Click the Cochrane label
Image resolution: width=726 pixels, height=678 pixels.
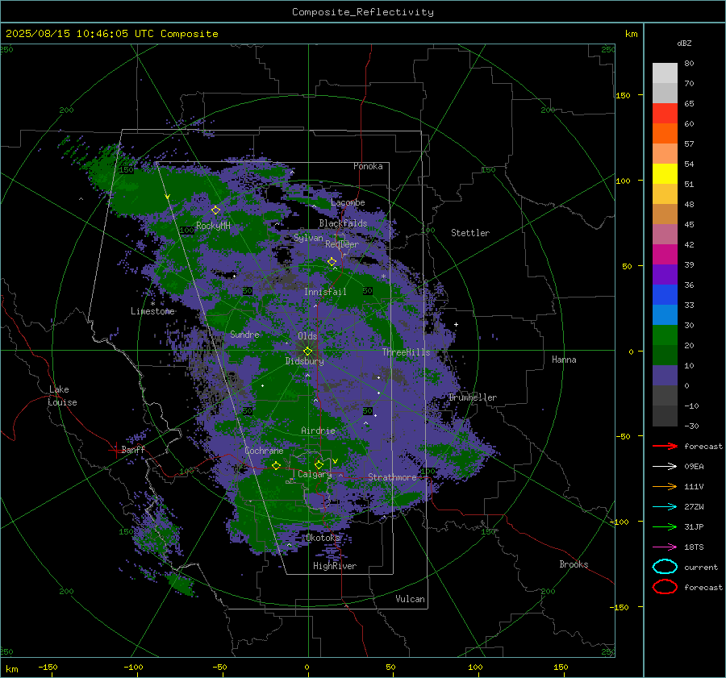tap(264, 451)
